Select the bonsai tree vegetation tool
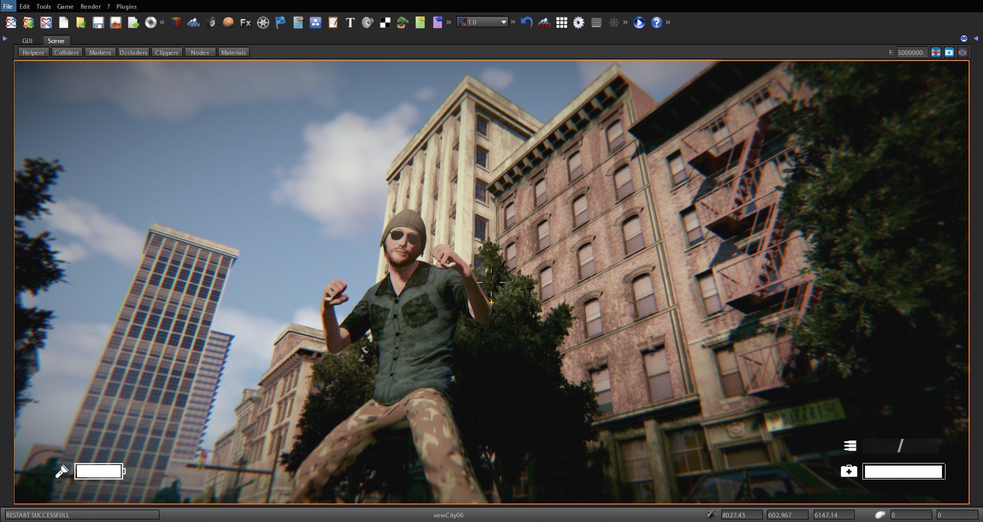983x522 pixels. (402, 23)
